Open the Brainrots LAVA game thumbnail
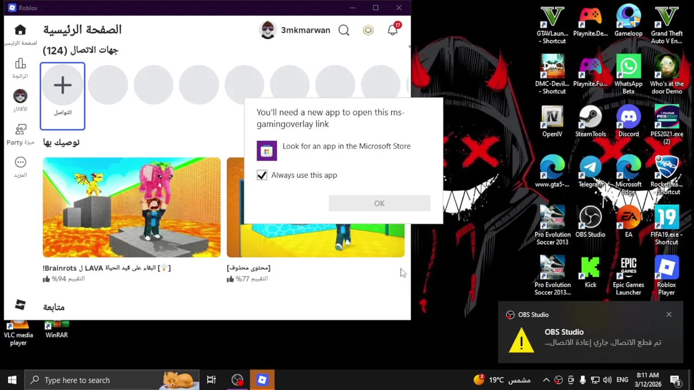The height and width of the screenshot is (390, 694). [132, 207]
